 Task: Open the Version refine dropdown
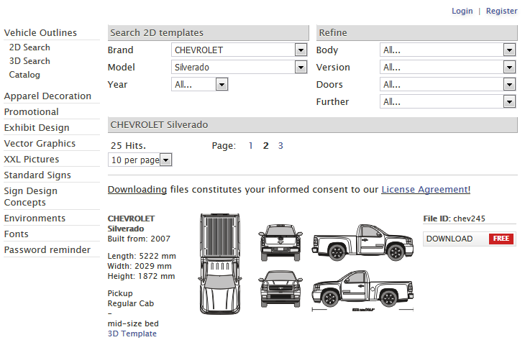pyautogui.click(x=447, y=68)
